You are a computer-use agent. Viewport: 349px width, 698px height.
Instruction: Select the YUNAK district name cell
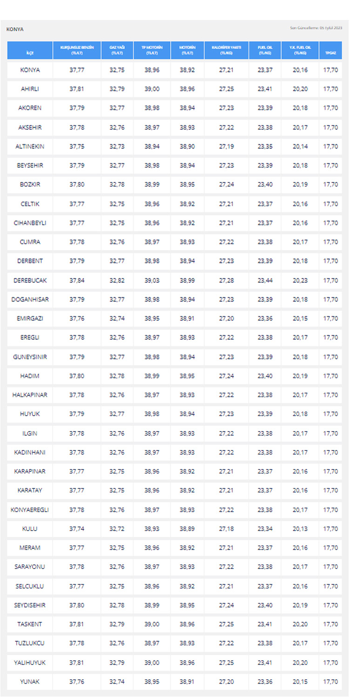(30, 682)
